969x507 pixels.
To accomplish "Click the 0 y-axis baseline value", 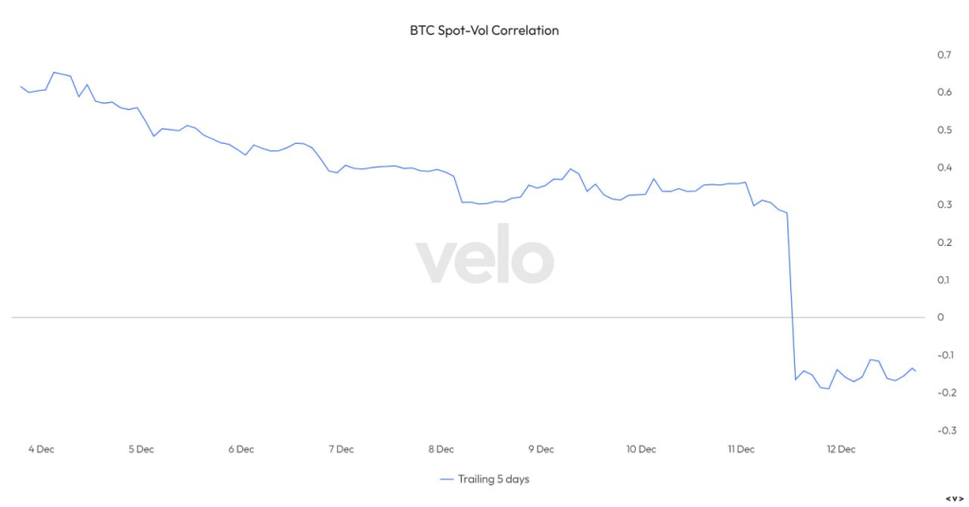I will [x=941, y=317].
